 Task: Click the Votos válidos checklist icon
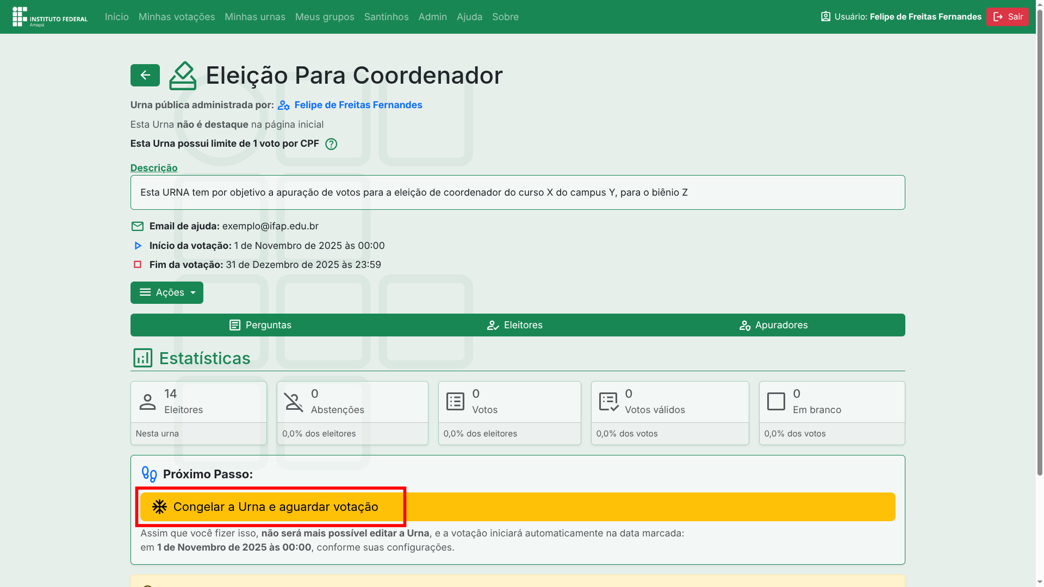608,402
